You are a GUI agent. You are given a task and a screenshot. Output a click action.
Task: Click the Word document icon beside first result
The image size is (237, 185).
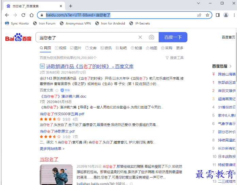[42, 66]
